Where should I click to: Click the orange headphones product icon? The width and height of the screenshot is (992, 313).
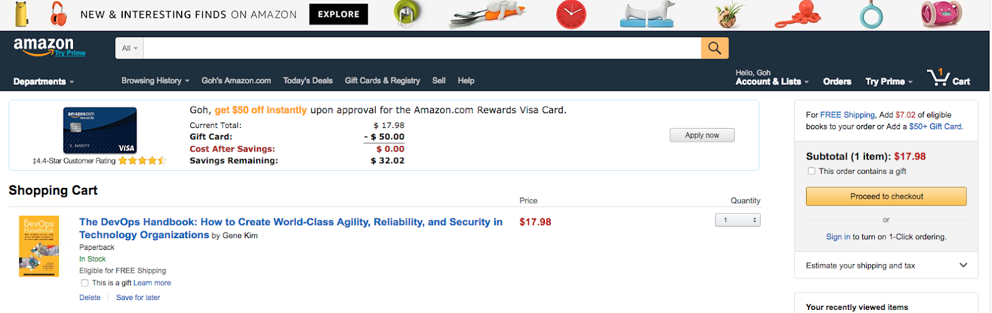(58, 14)
